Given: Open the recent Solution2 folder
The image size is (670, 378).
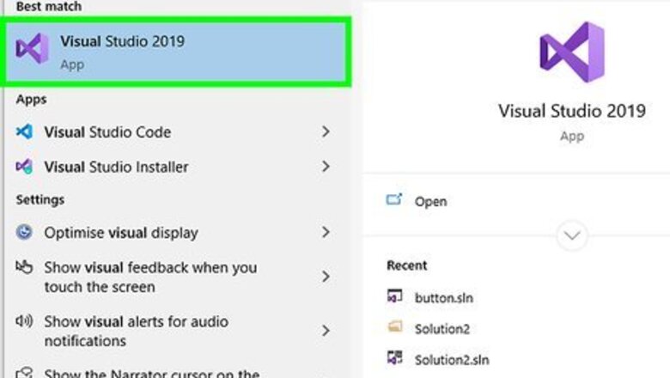Looking at the screenshot, I should tap(442, 328).
